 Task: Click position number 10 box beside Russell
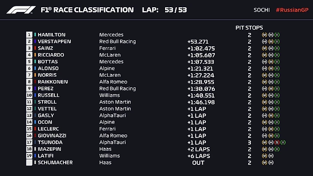(29, 95)
